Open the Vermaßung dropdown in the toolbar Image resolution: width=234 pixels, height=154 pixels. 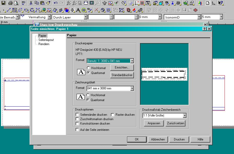49,17
